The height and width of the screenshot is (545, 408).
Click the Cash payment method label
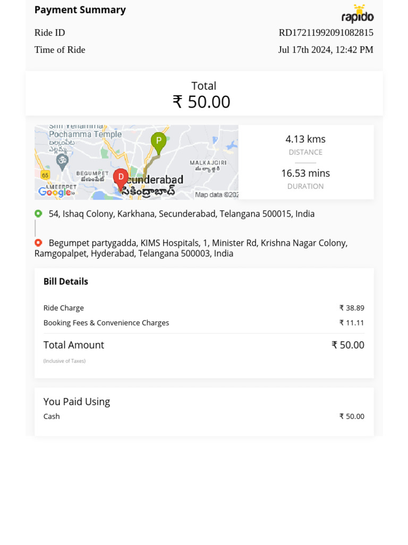point(52,416)
